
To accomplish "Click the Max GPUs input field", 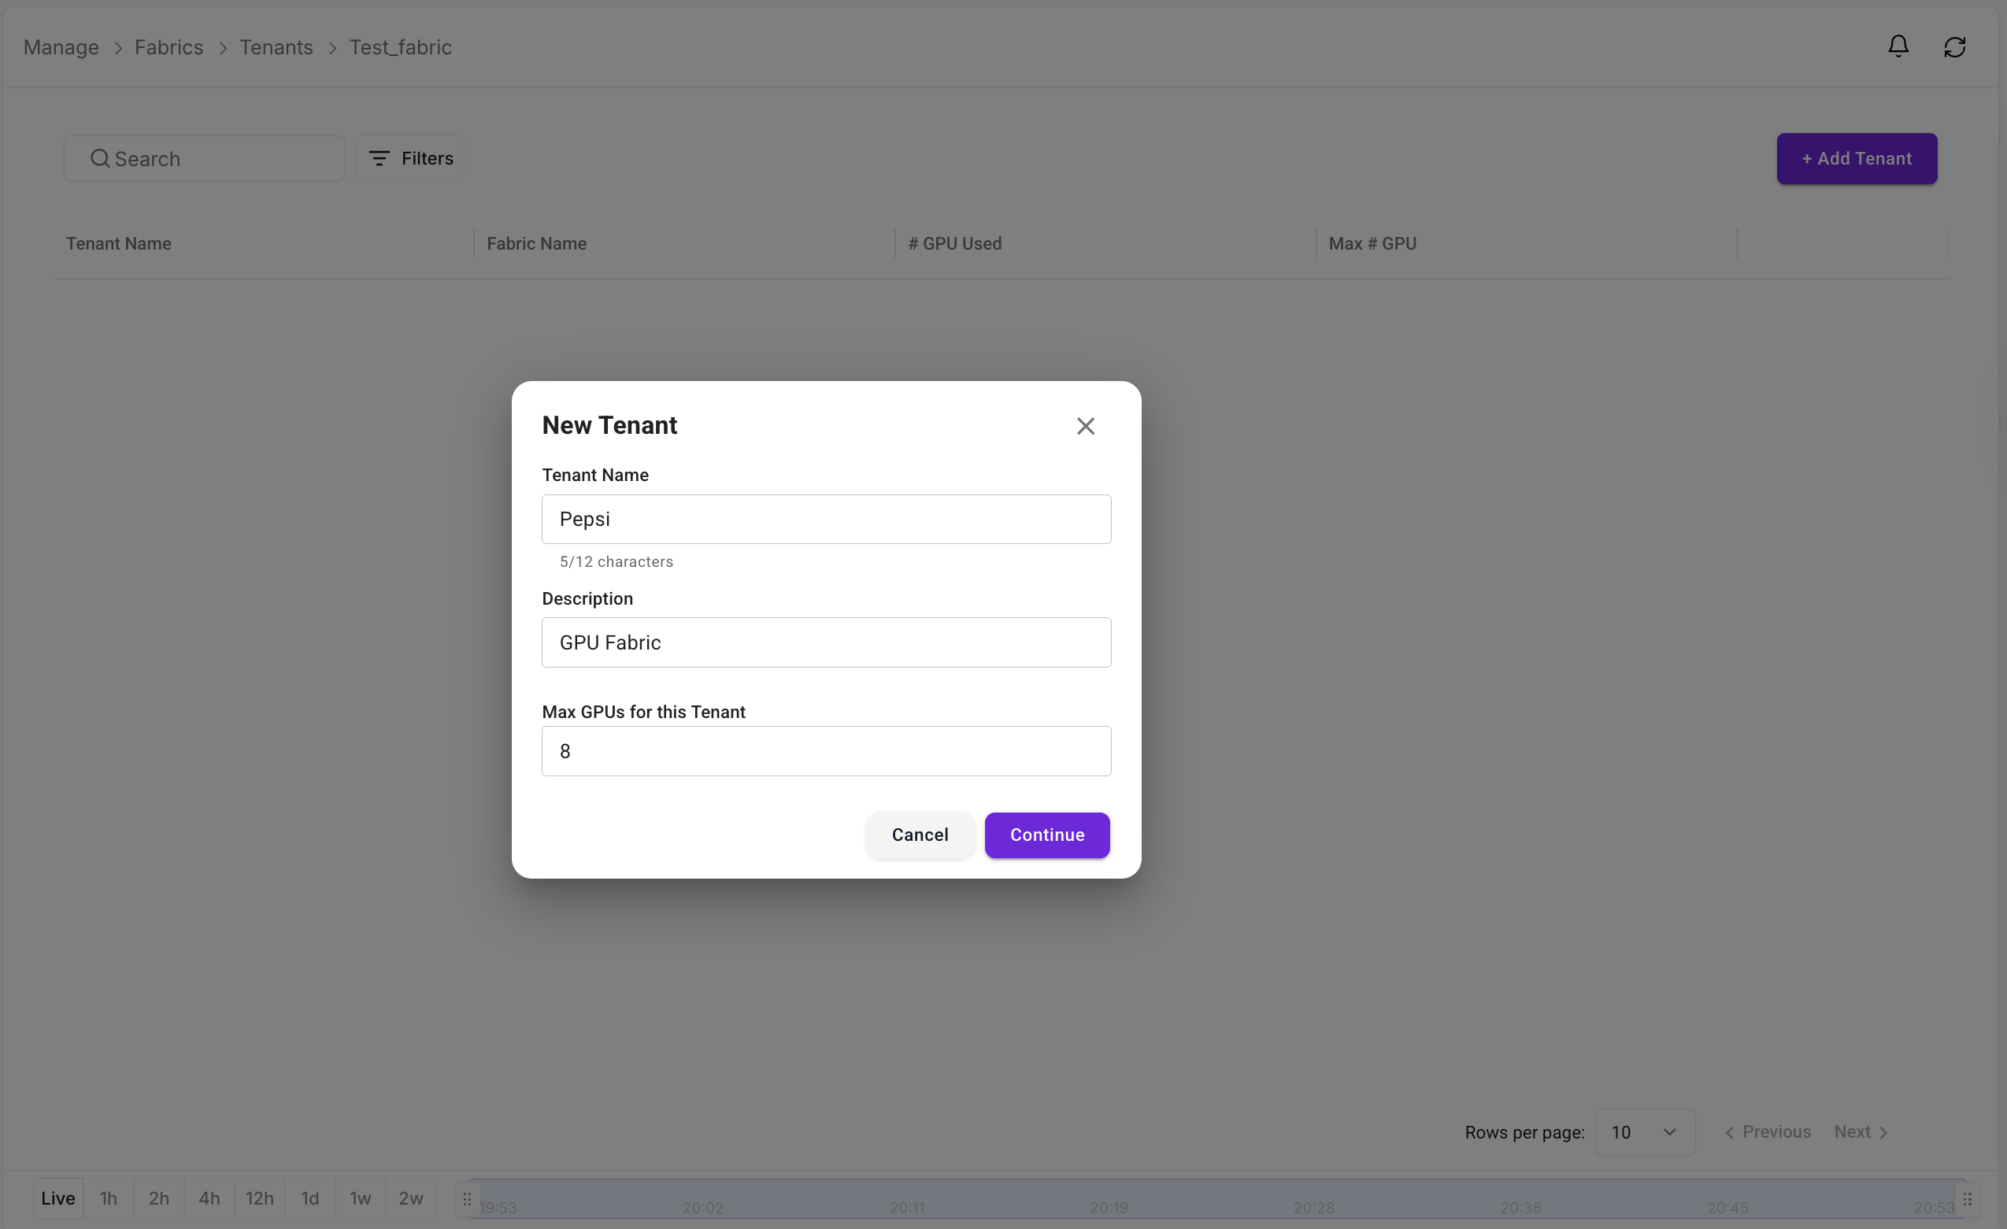I will 826,750.
